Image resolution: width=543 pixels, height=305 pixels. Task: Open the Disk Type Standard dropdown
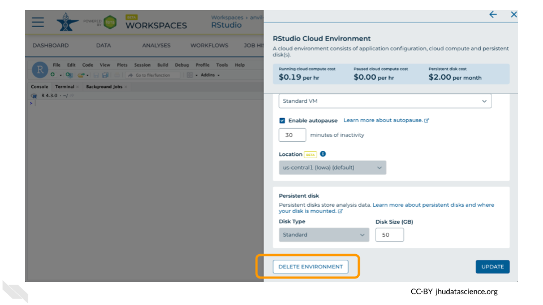click(324, 235)
